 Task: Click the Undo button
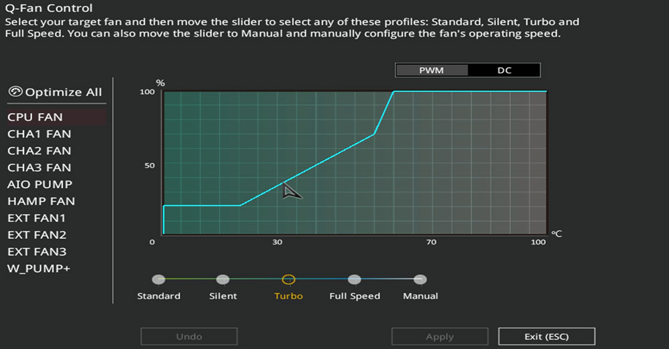(x=189, y=336)
